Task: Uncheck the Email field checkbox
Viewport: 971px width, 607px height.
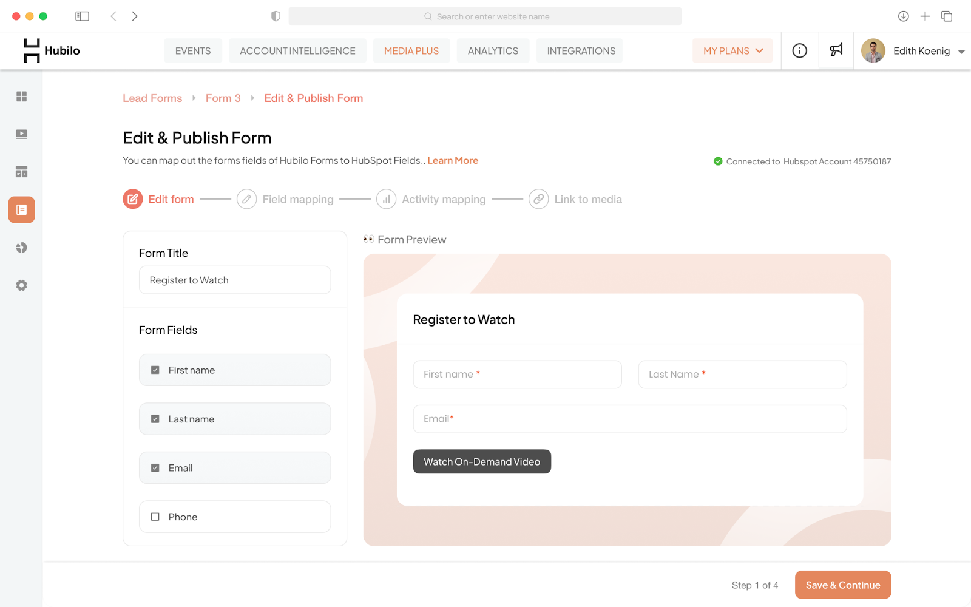Action: click(x=155, y=468)
